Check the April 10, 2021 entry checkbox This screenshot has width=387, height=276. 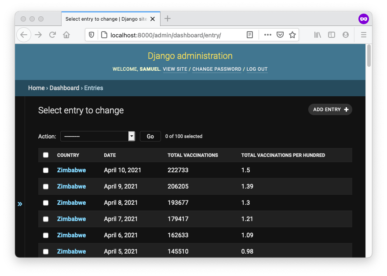[x=46, y=171]
